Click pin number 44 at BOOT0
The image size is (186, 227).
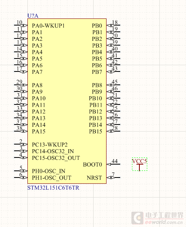pos(115,161)
